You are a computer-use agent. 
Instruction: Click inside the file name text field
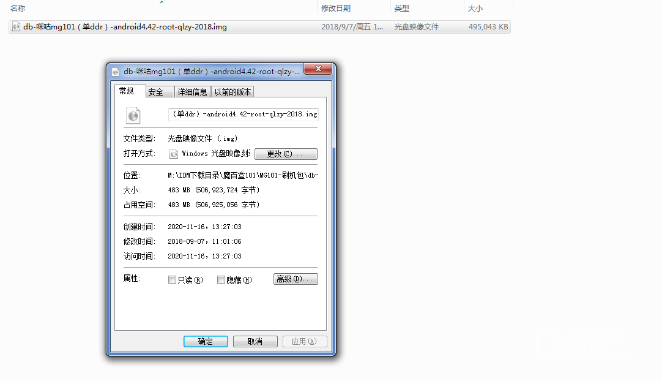click(243, 115)
